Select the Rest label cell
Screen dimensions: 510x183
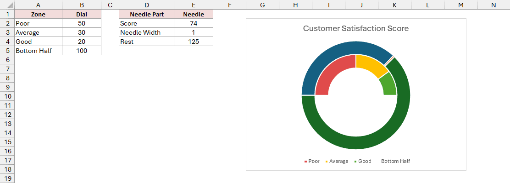click(x=146, y=42)
